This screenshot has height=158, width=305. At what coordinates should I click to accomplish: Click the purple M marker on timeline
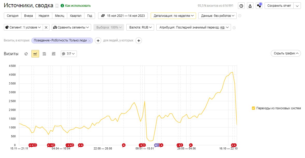coord(156,145)
